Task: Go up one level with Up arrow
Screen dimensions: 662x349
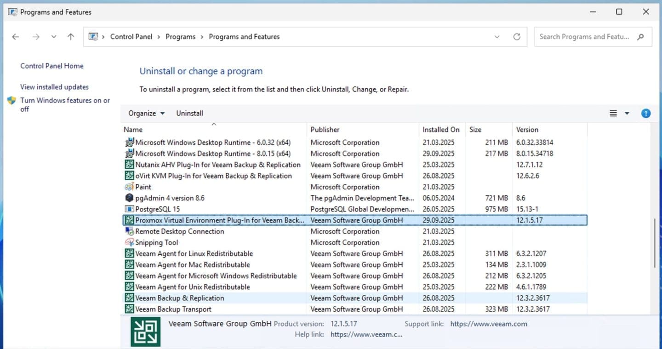Action: [71, 37]
